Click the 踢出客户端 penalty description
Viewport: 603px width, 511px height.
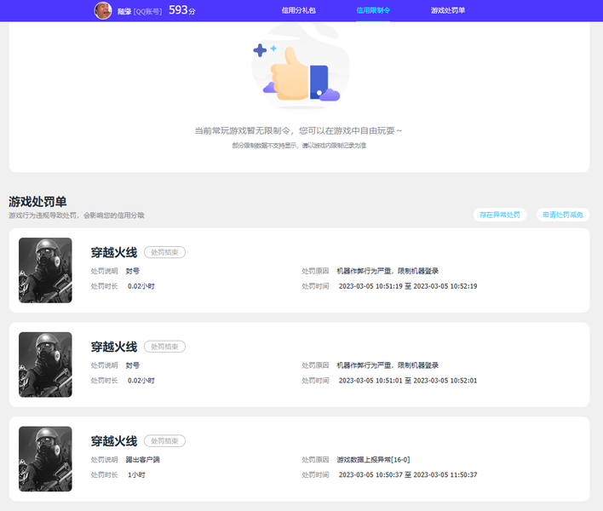(x=143, y=460)
